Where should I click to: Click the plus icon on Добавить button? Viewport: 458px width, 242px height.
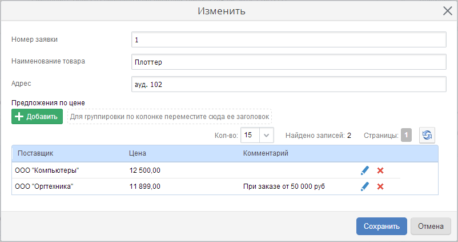pyautogui.click(x=19, y=117)
